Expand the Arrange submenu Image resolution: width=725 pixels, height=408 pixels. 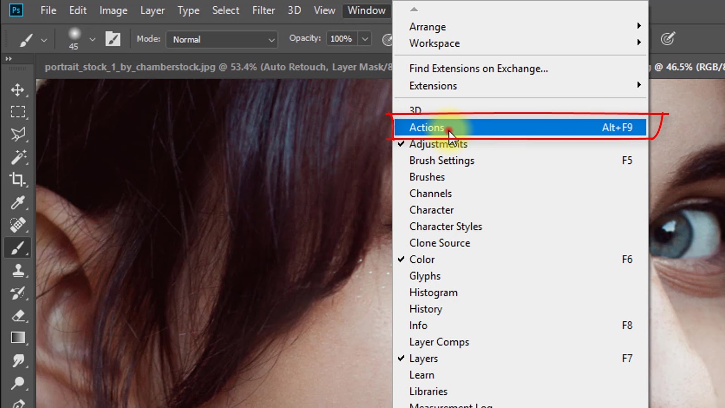click(520, 27)
